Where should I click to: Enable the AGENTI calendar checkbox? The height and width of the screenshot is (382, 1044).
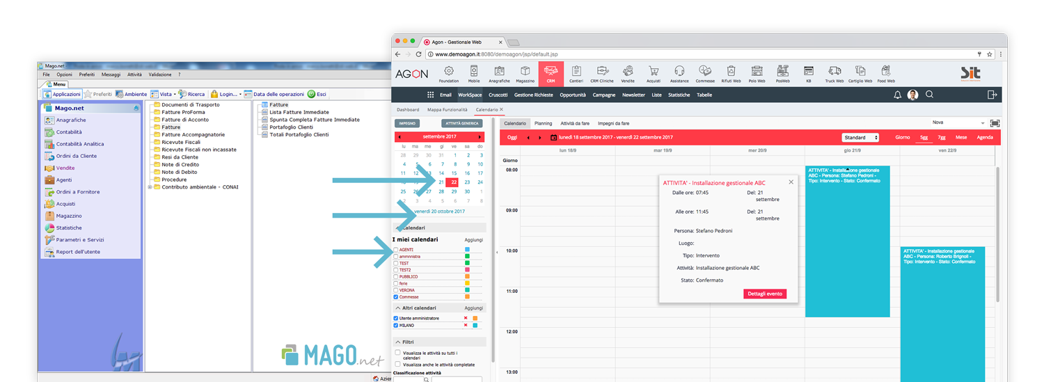click(x=396, y=249)
